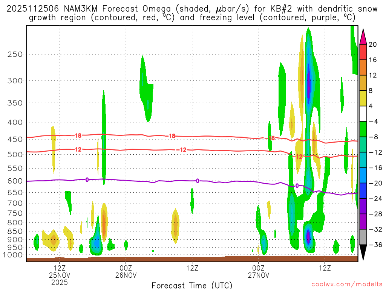Click the purple 0 freezing level label near 12Z

(198, 181)
